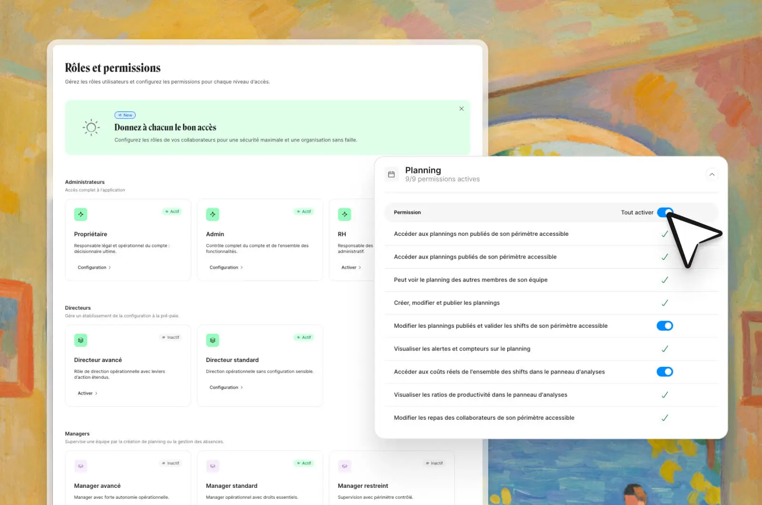
Task: Click the Actif badge on Manager standard card
Action: [304, 463]
